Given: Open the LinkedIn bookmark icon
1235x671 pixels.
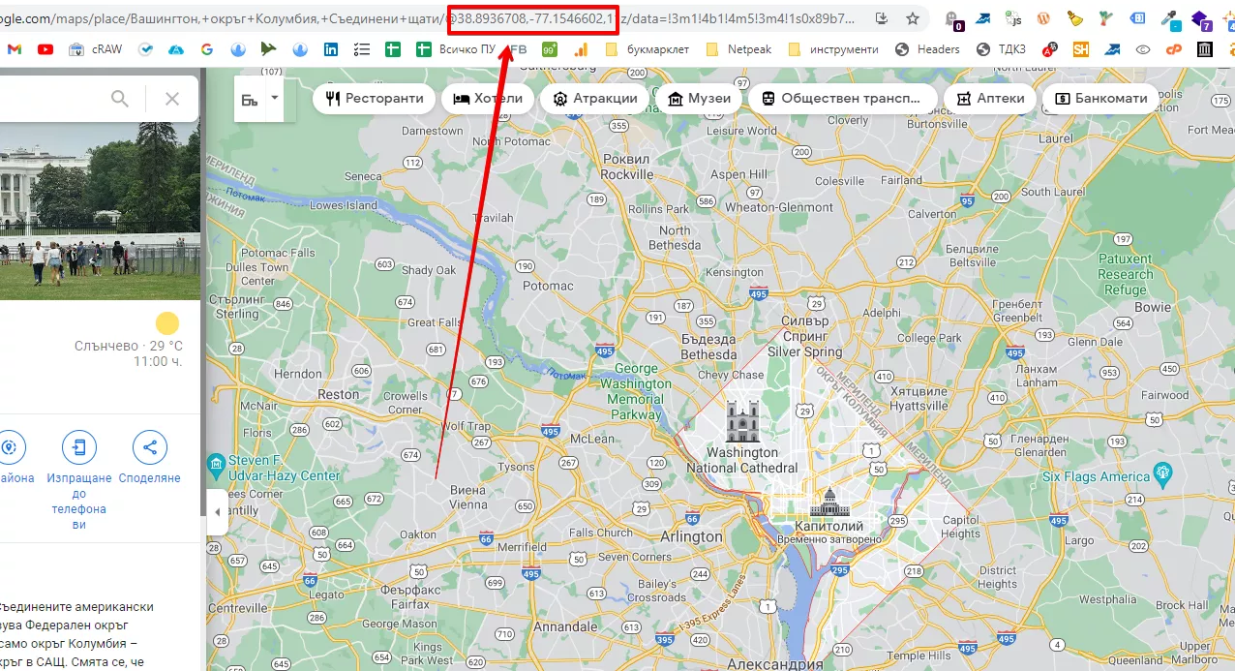Looking at the screenshot, I should click(x=331, y=49).
